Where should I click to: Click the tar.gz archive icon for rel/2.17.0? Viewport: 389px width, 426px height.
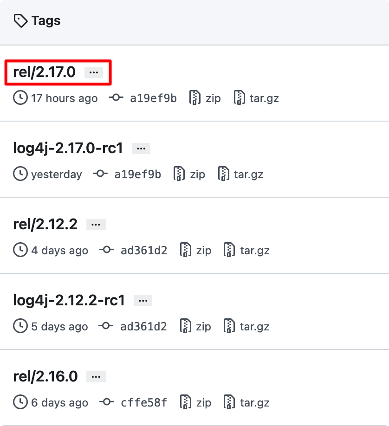239,98
